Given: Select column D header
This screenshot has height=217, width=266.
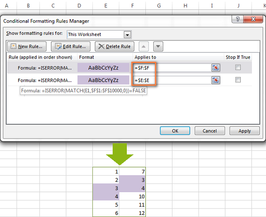Looking at the screenshot, I should 79,6.
